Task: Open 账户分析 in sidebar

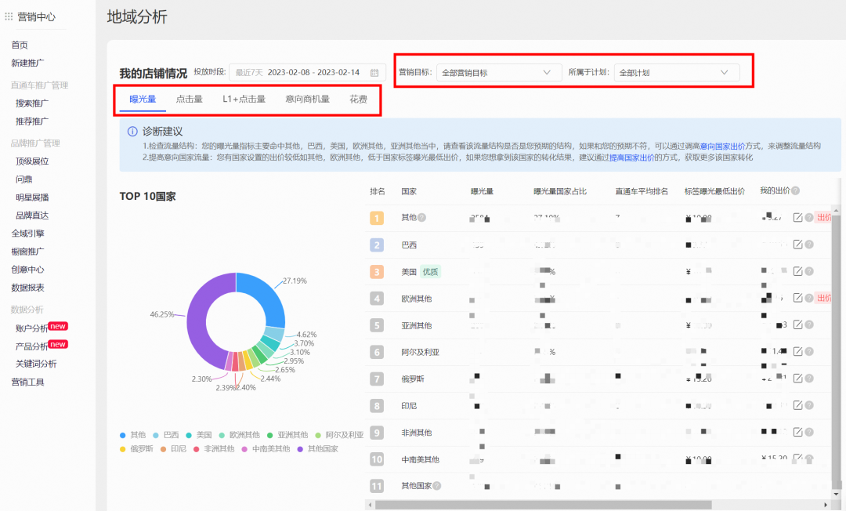Action: click(32, 328)
